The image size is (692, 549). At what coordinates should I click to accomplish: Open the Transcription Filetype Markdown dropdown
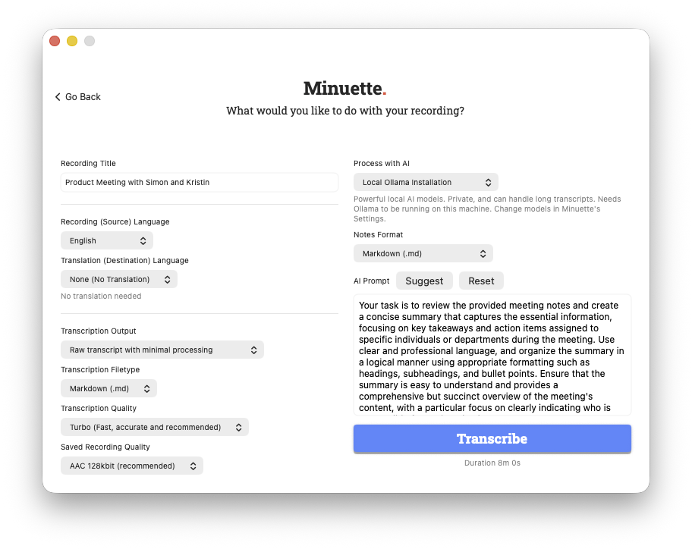pyautogui.click(x=109, y=388)
